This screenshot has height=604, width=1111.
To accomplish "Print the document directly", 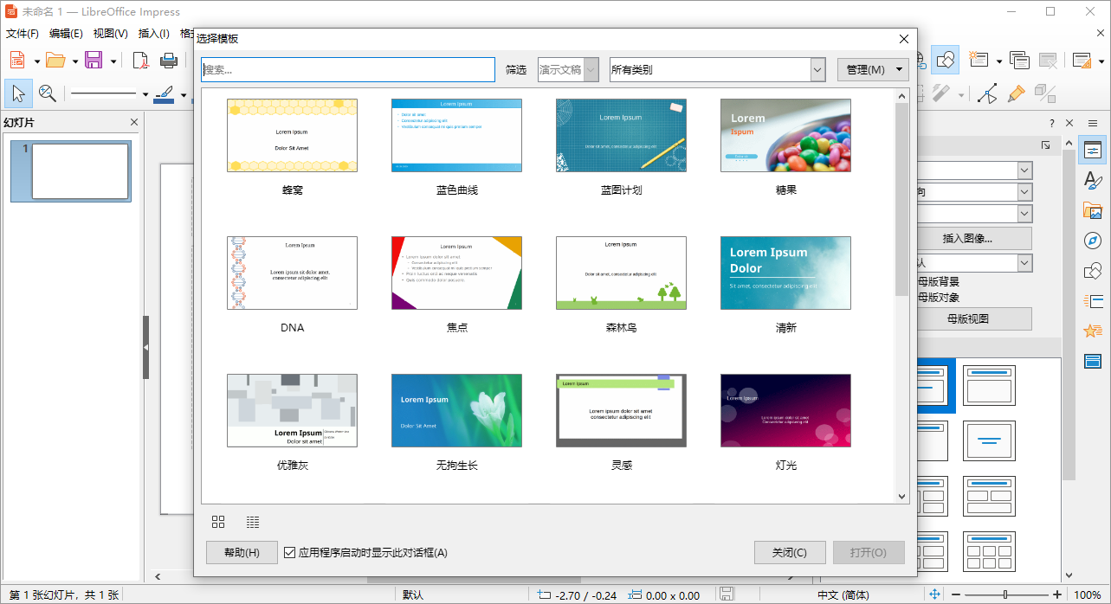I will point(169,60).
